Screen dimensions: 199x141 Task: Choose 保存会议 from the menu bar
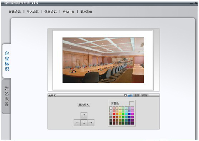[x=50, y=12]
